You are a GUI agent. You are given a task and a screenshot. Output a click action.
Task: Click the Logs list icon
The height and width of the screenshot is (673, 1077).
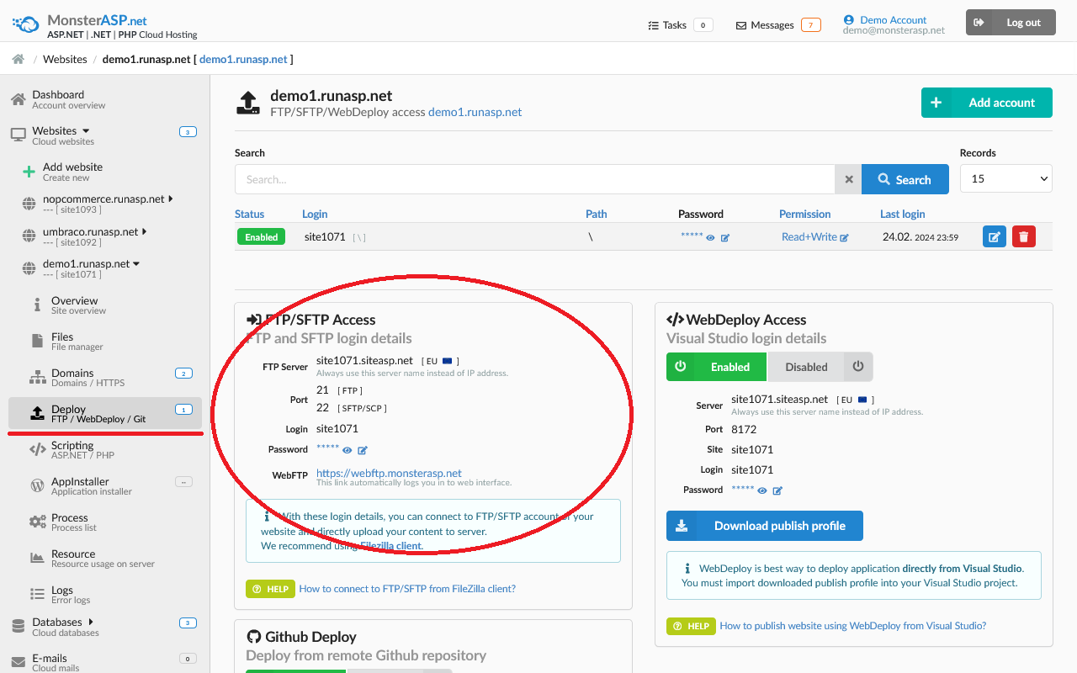pos(38,594)
